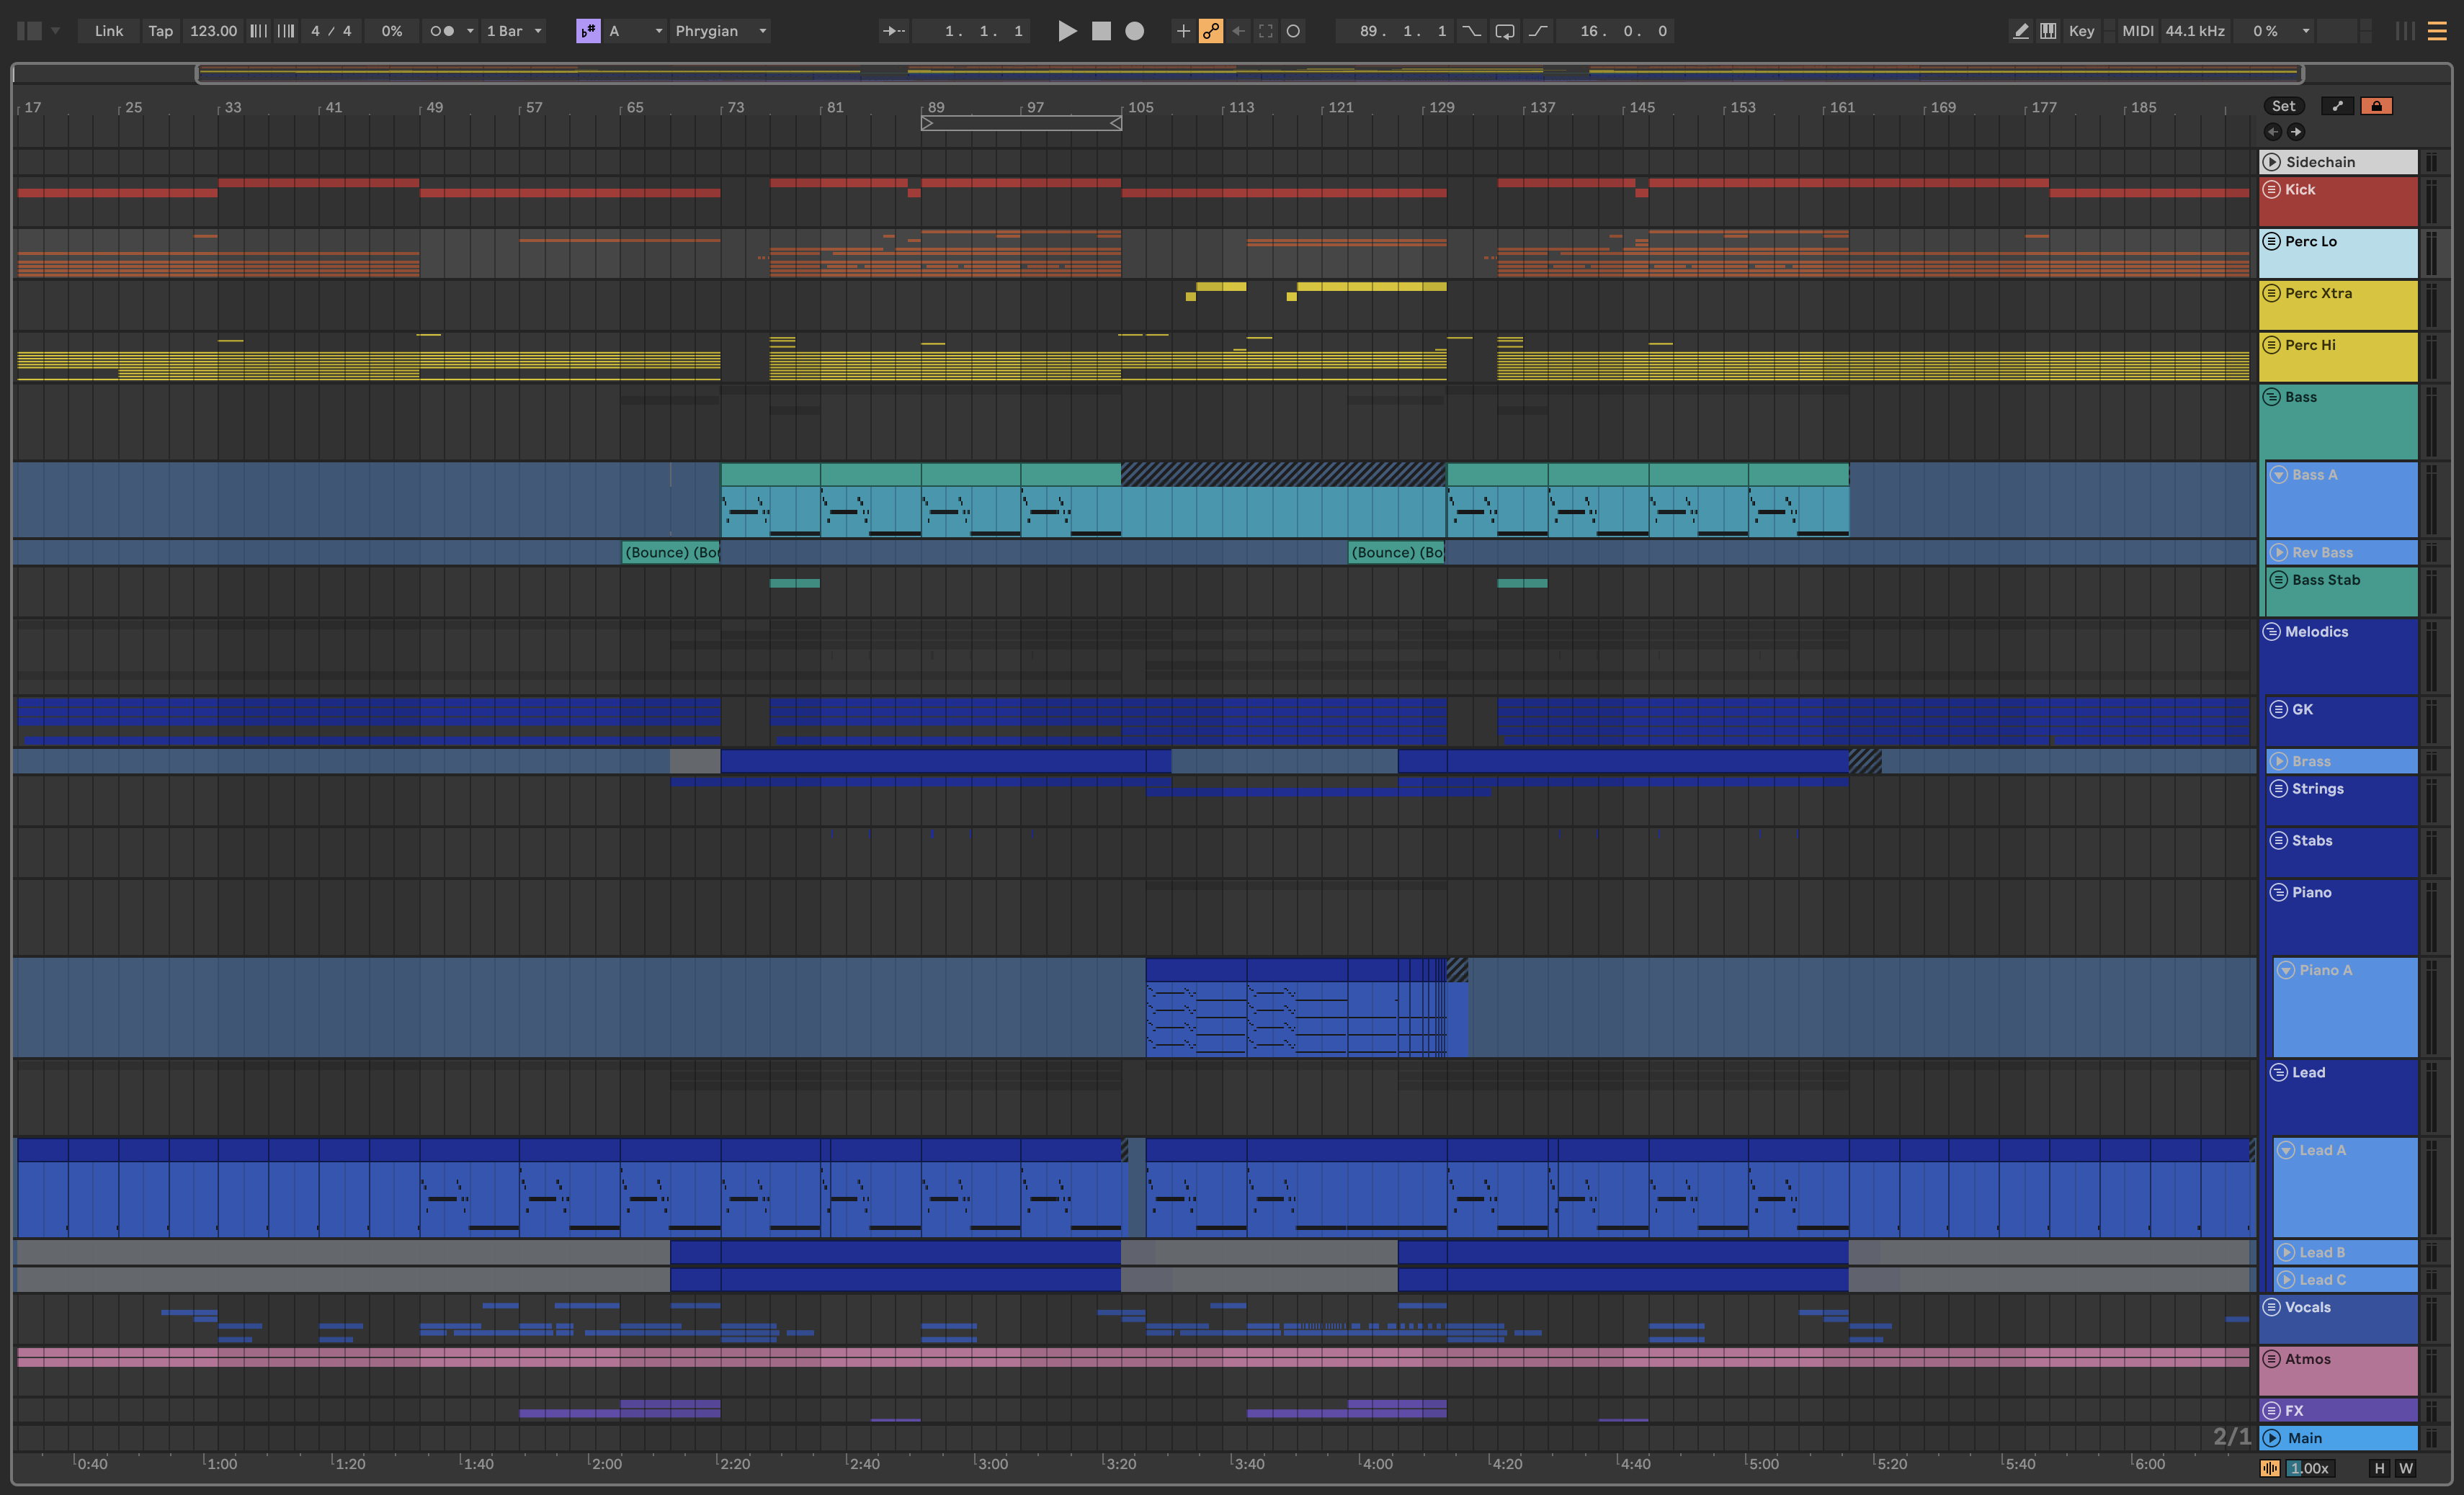2464x1495 pixels.
Task: Toggle the computer MIDI keyboard icon
Action: pos(2048,31)
